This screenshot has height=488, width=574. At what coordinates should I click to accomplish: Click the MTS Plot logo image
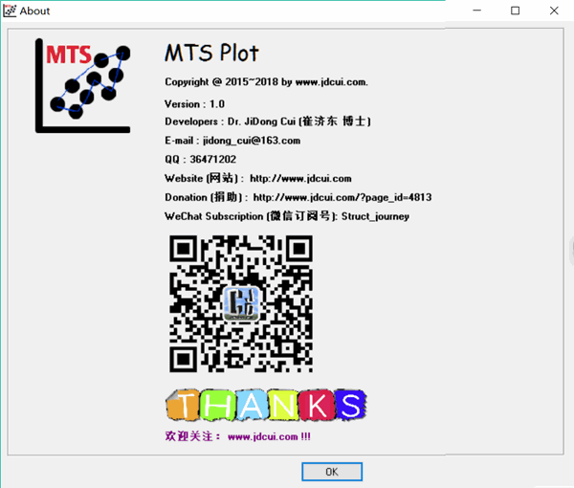[82, 86]
